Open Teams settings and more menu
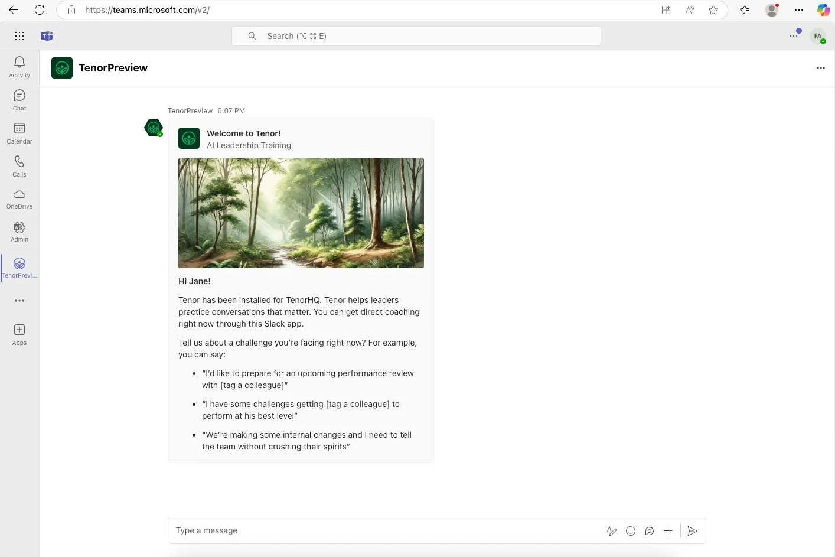835x557 pixels. coord(795,35)
